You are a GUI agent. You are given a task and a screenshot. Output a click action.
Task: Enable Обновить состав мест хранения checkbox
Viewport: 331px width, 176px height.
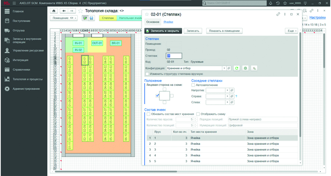(149, 114)
